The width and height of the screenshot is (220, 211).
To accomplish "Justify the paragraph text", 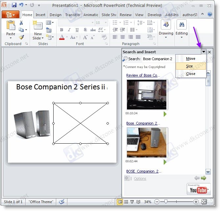I will (x=138, y=37).
